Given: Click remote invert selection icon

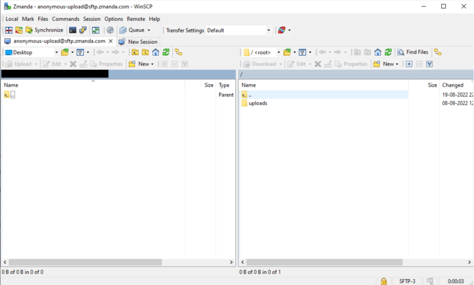Looking at the screenshot, I should point(430,64).
